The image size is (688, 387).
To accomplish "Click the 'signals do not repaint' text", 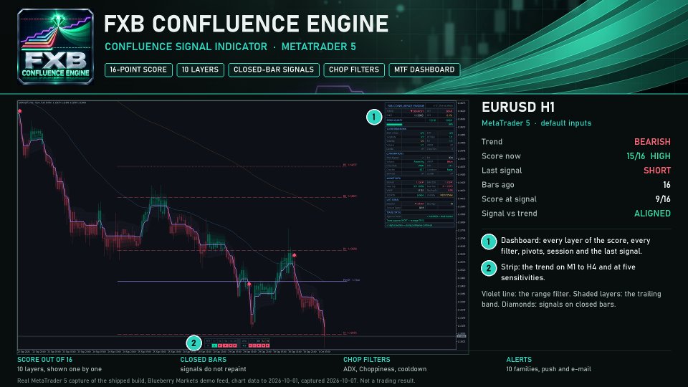I will click(x=213, y=369).
